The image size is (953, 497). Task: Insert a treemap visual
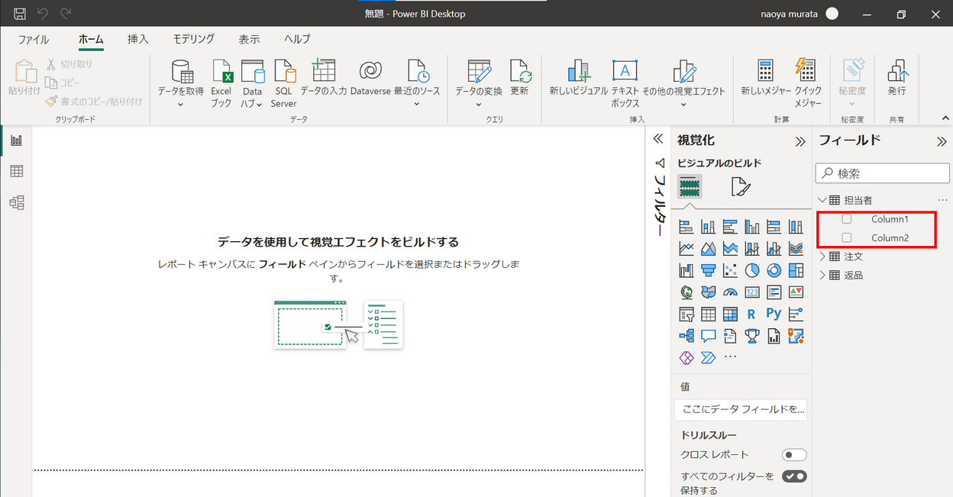(796, 271)
